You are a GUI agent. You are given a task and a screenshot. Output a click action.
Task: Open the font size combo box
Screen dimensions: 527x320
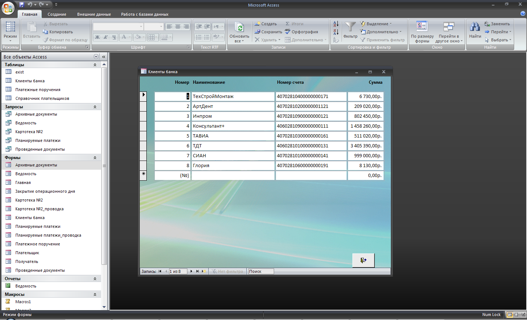pos(153,27)
